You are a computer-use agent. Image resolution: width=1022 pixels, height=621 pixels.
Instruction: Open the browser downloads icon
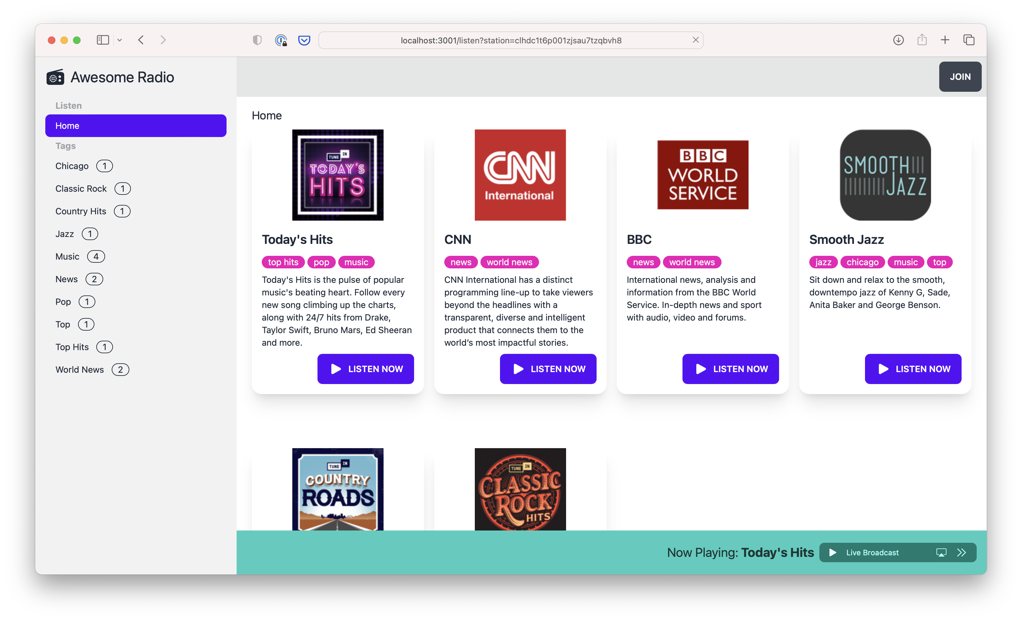[x=898, y=40]
